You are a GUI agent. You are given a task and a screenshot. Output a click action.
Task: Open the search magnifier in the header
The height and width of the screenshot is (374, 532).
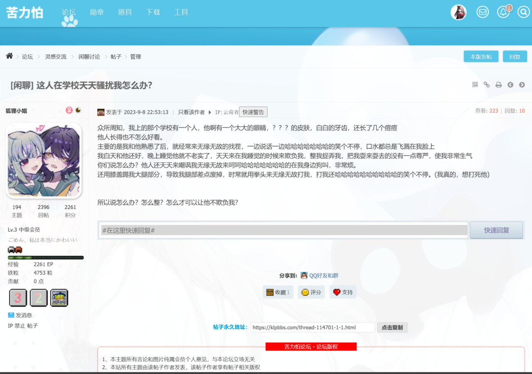click(523, 12)
